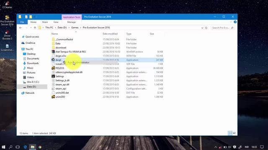Select Data (D:) drive in sidebar
The image size is (268, 150).
[32, 87]
